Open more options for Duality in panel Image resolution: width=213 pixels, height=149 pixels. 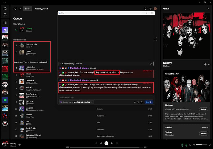209,64
